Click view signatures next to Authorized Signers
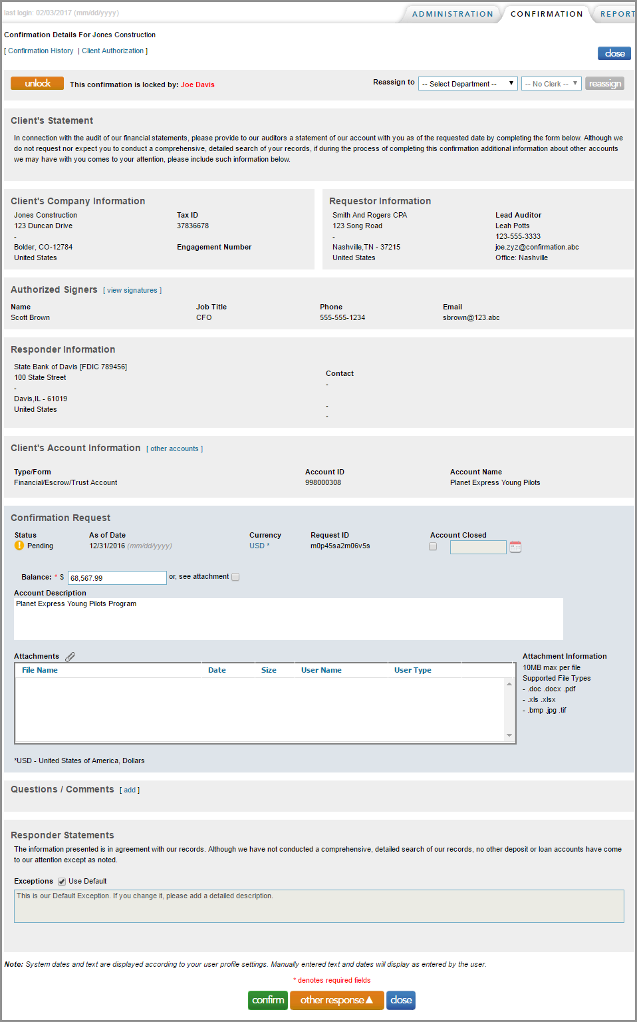The image size is (637, 1022). pos(132,290)
